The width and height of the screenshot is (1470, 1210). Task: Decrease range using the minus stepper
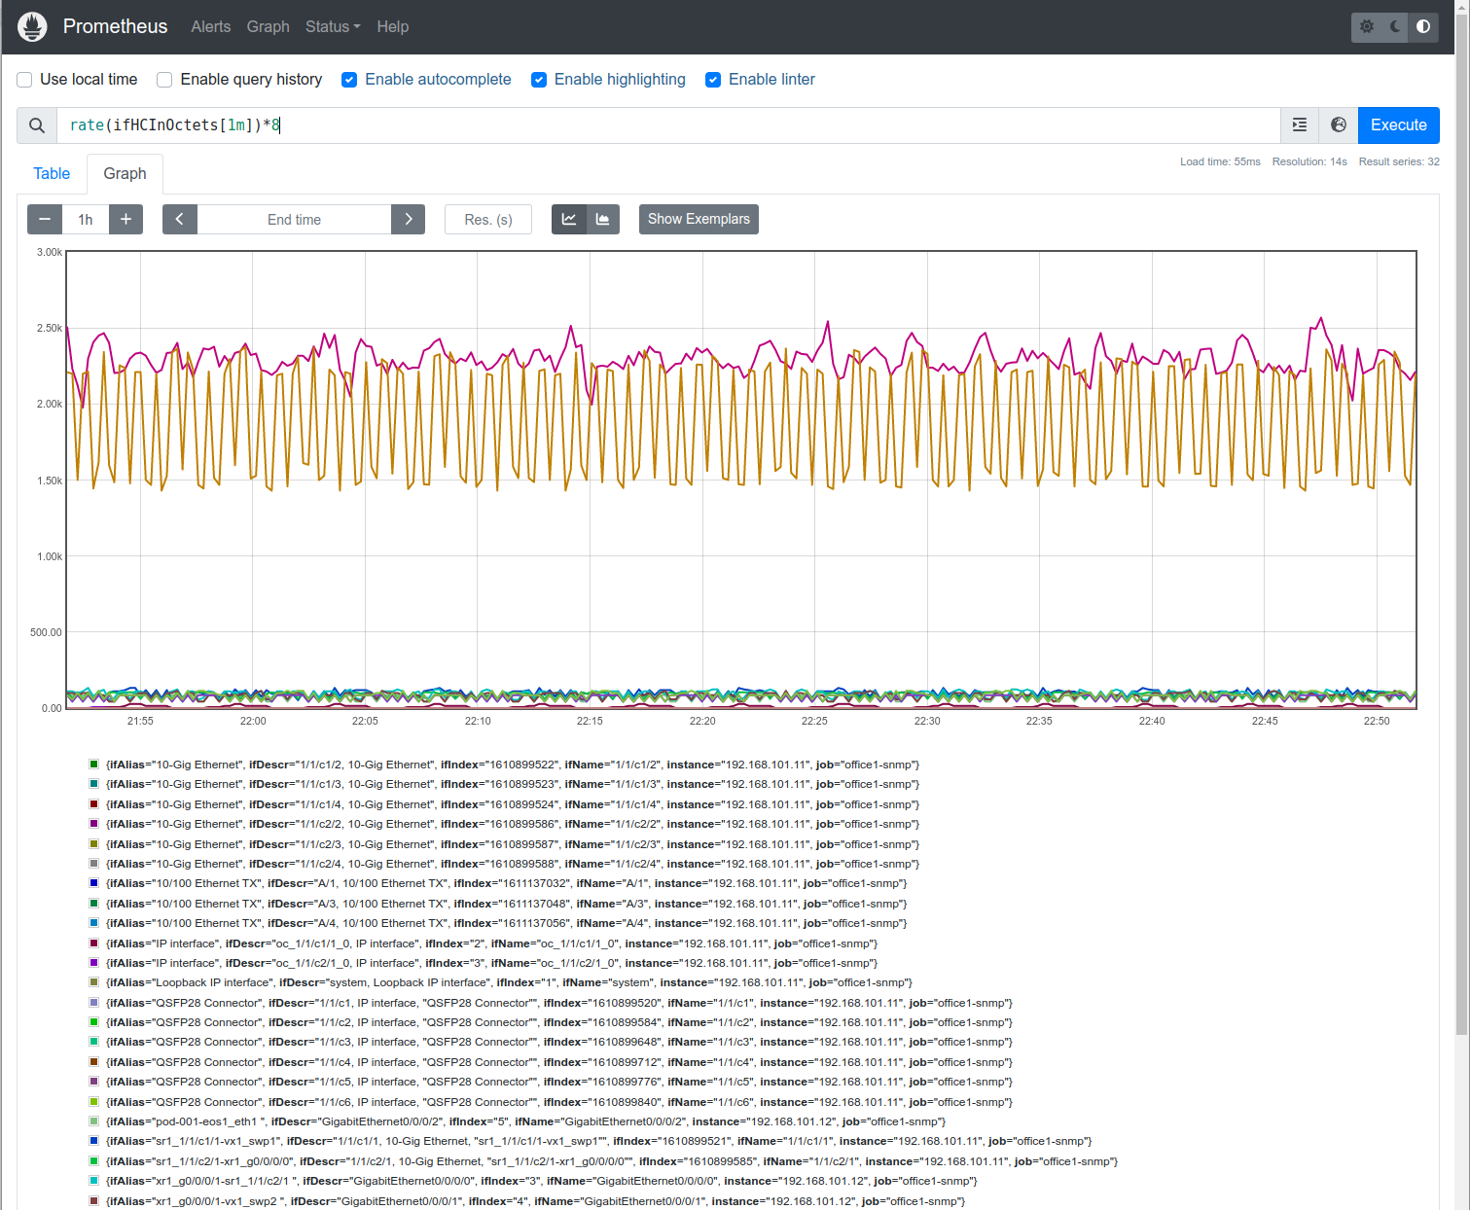coord(44,219)
